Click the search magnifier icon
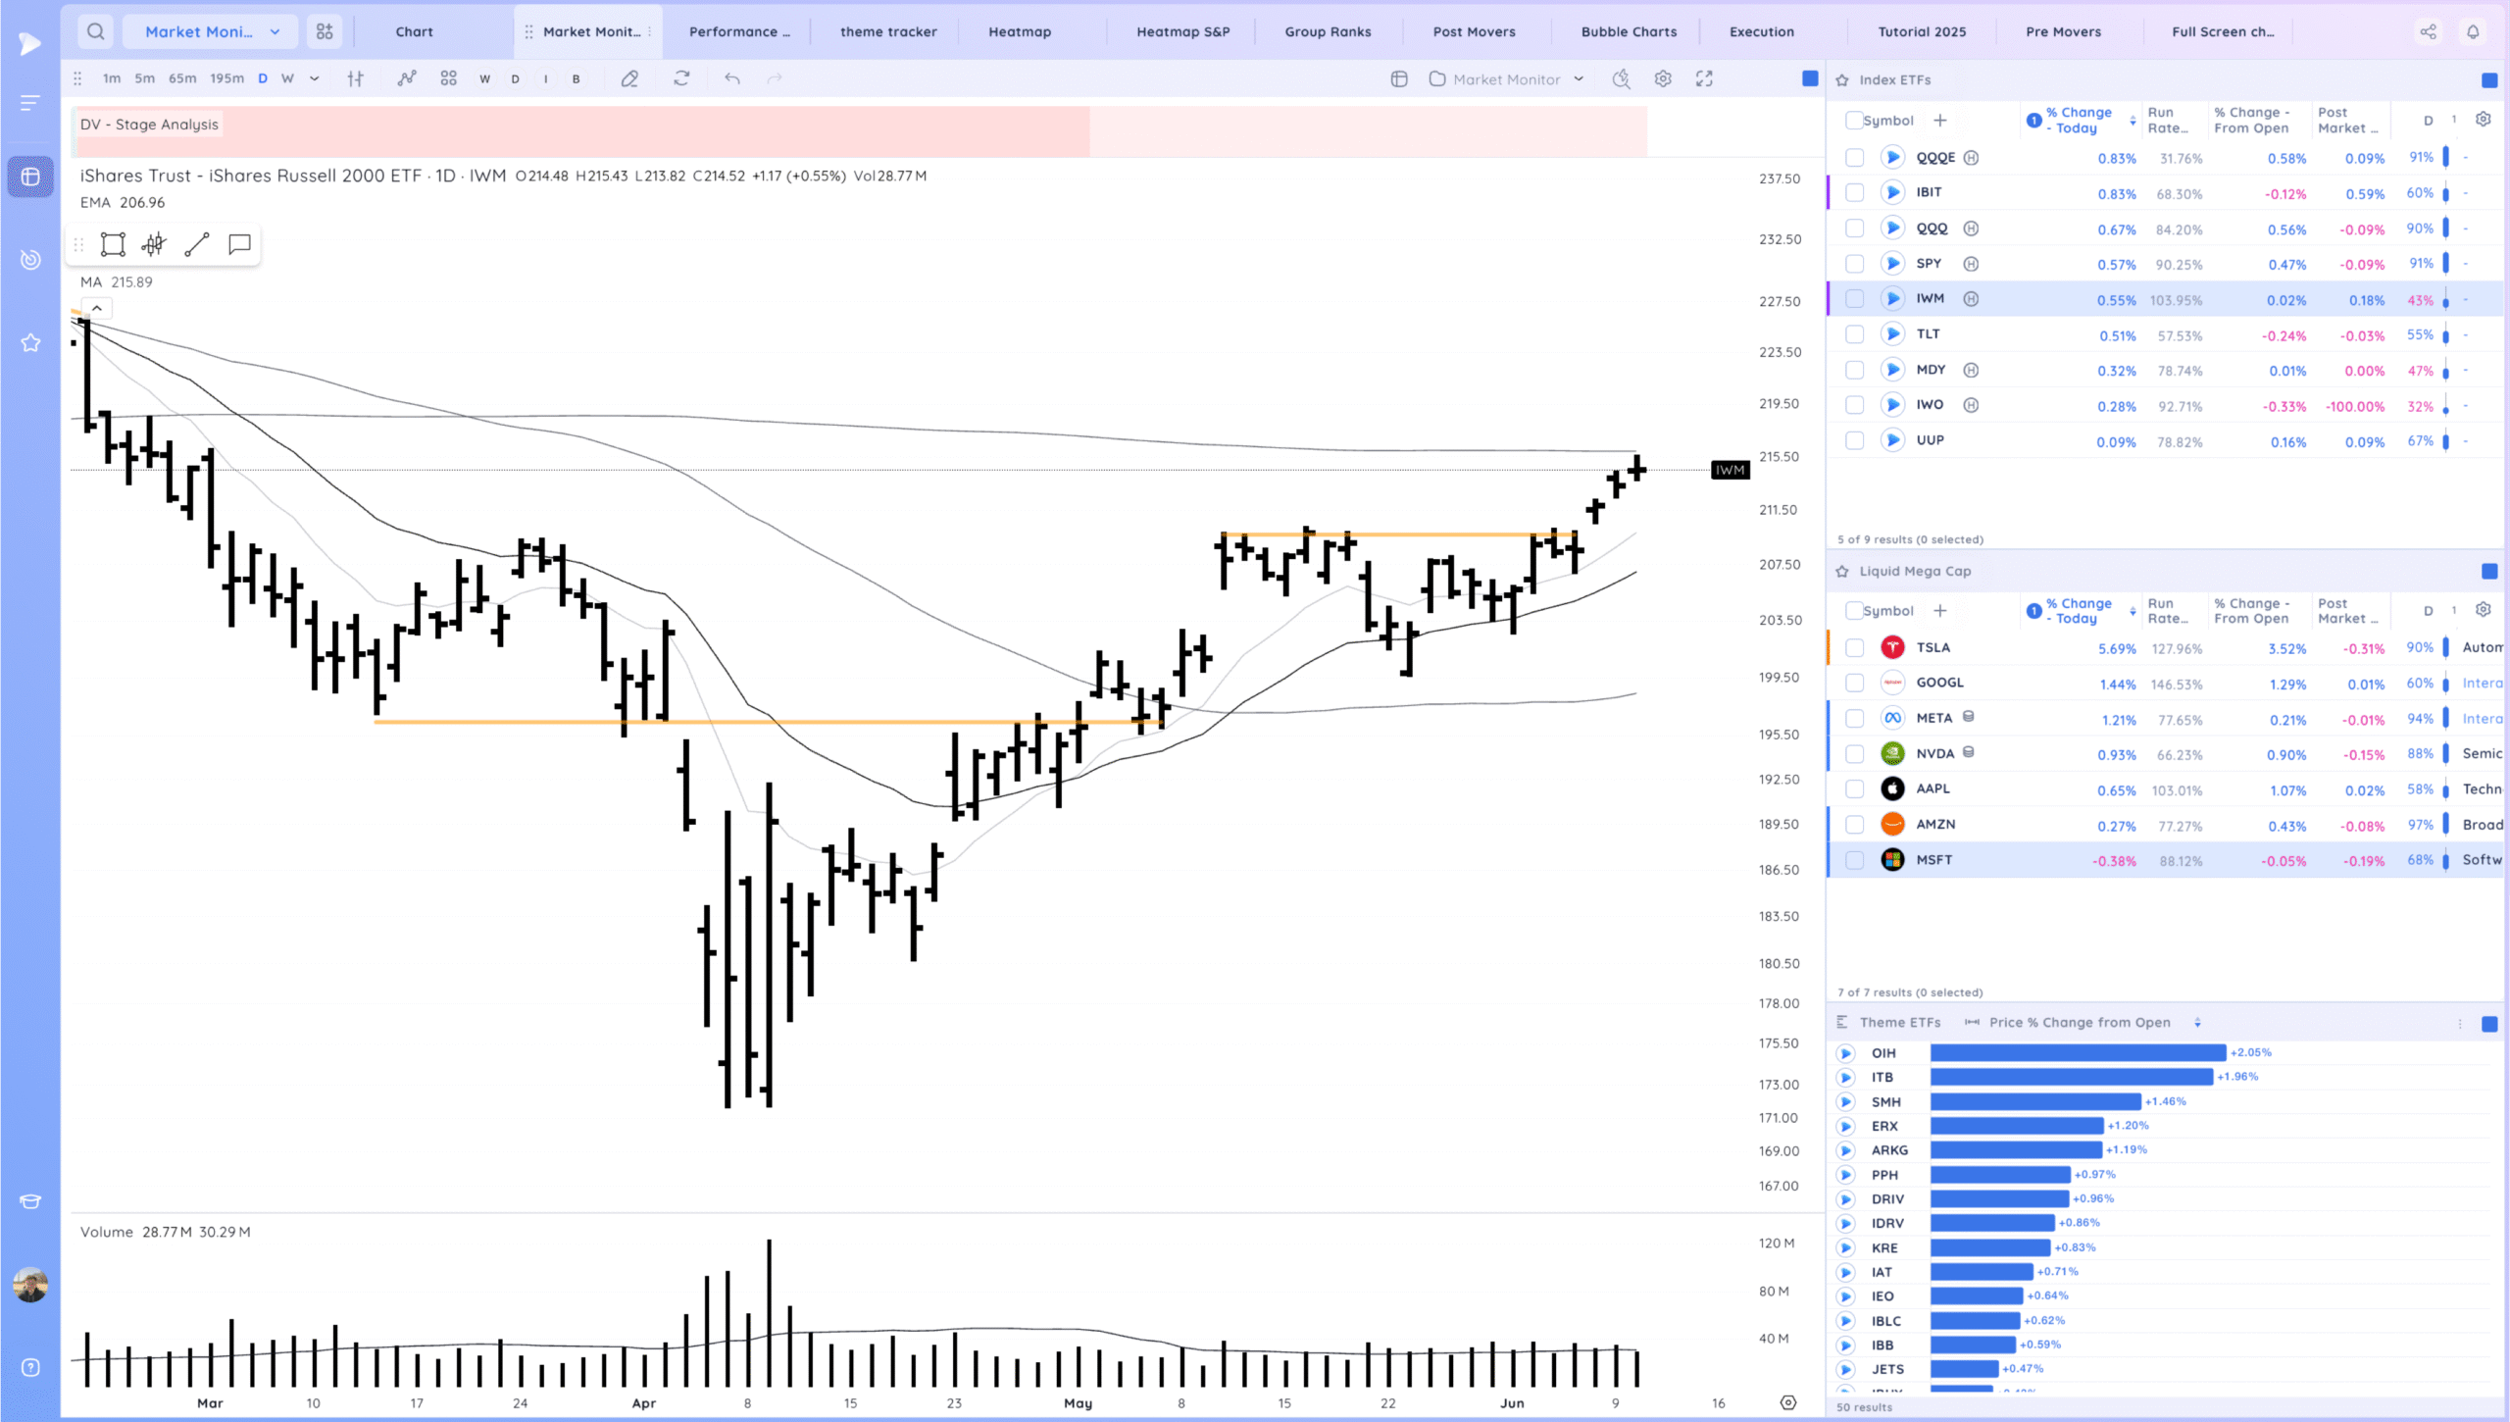The image size is (2510, 1422). (x=95, y=31)
